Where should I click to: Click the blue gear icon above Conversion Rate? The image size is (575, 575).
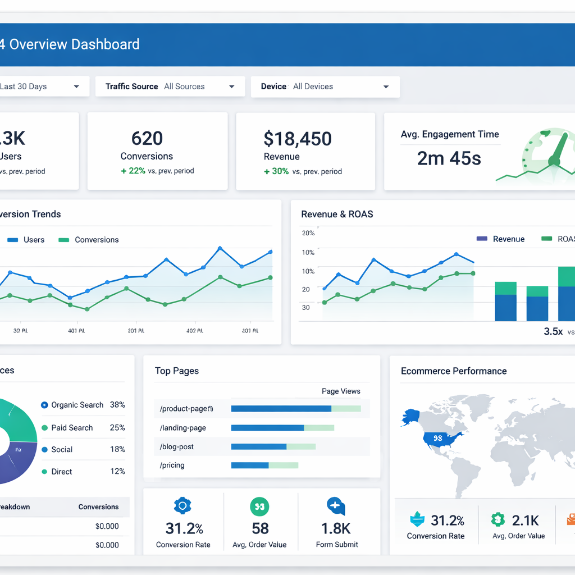(182, 506)
